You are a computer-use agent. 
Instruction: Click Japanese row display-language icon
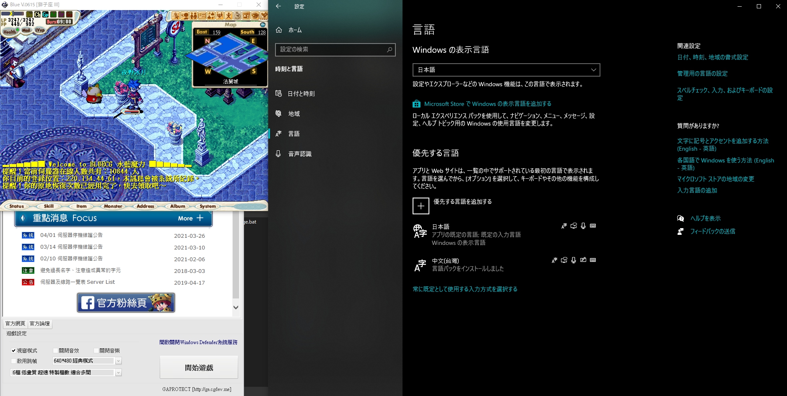point(564,226)
